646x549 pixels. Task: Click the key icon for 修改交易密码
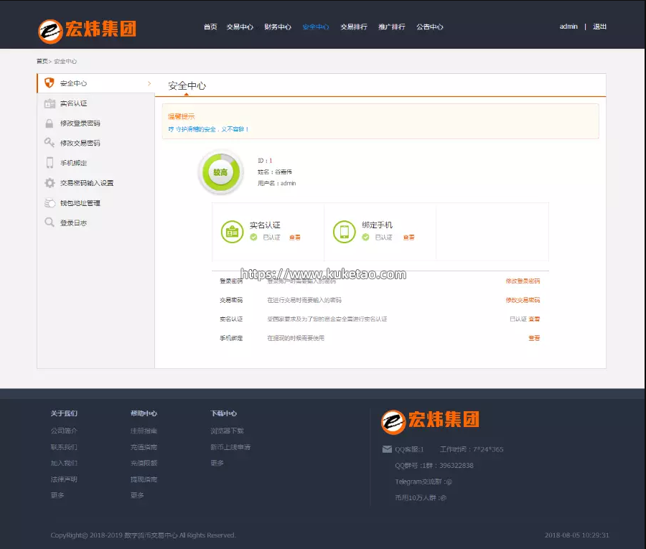pos(50,143)
